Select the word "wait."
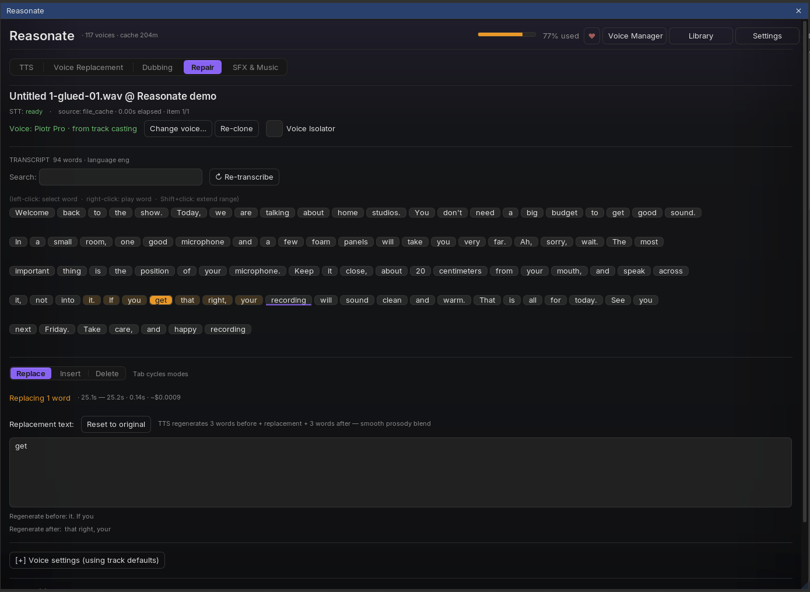The image size is (810, 592). coord(590,242)
